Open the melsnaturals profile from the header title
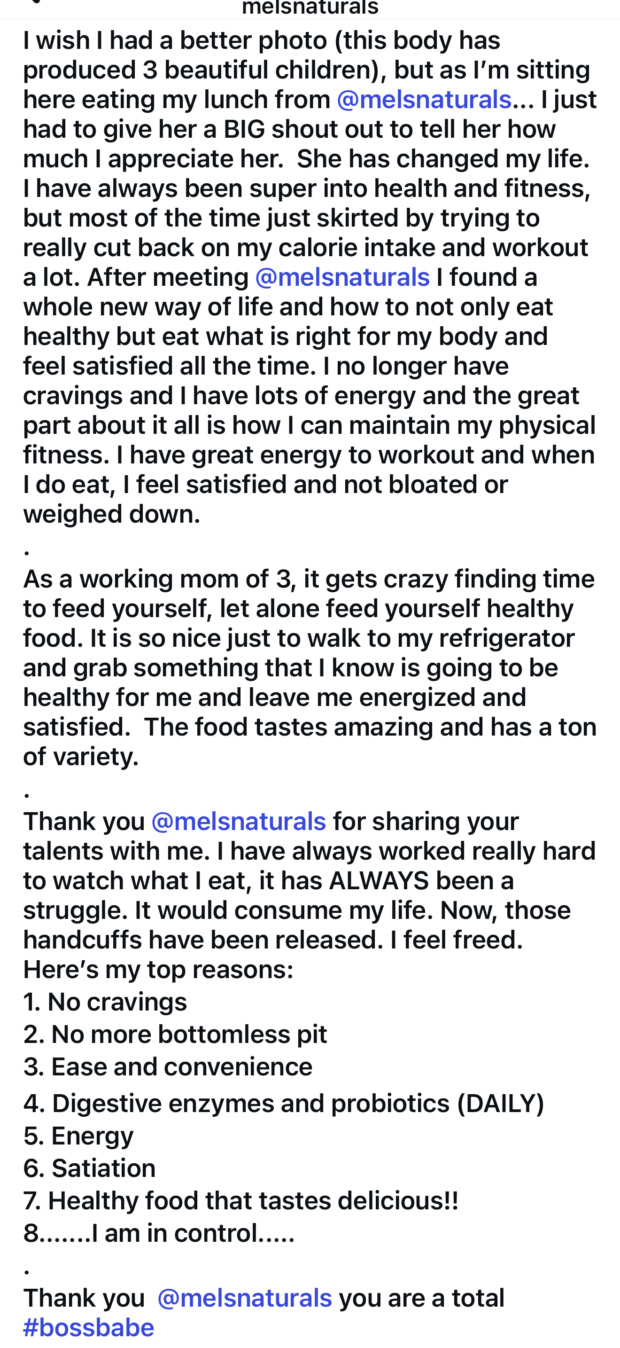The width and height of the screenshot is (620, 1348). (x=310, y=8)
